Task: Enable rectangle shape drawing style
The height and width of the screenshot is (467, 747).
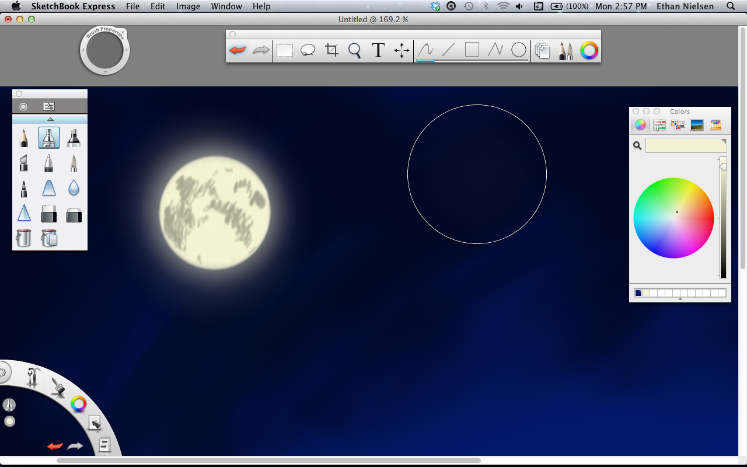Action: coord(472,50)
